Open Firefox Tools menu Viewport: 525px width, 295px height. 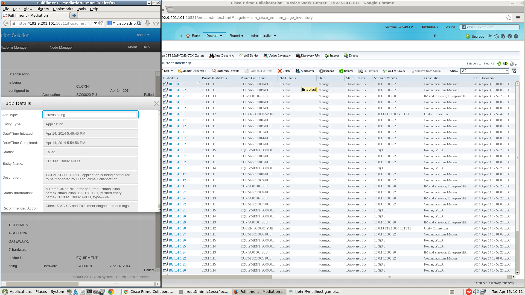pyautogui.click(x=81, y=9)
